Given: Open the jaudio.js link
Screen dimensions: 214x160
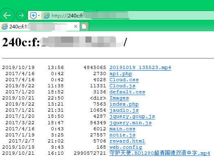Looking at the screenshot, I should click(124, 110).
